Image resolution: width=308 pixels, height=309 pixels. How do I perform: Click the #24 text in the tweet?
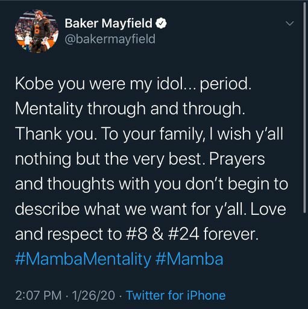point(184,234)
